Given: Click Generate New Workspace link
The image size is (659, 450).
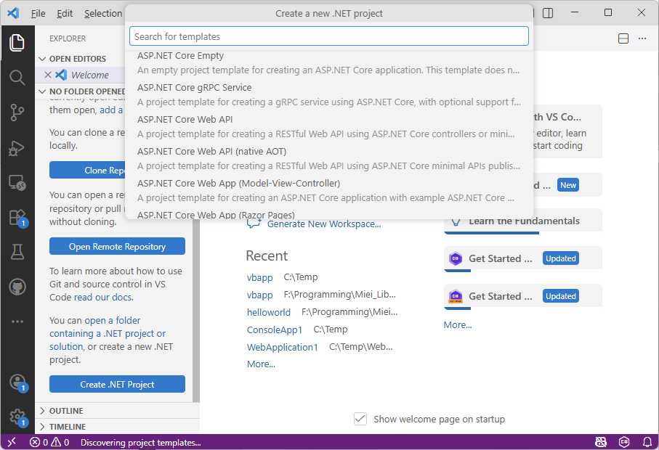Looking at the screenshot, I should point(324,224).
